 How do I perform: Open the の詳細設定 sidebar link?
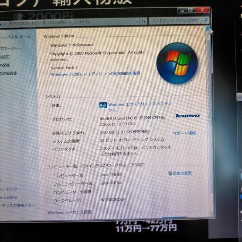pyautogui.click(x=9, y=73)
